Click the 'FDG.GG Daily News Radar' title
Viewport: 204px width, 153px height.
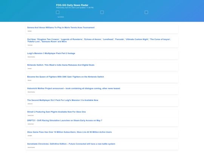click(72, 5)
